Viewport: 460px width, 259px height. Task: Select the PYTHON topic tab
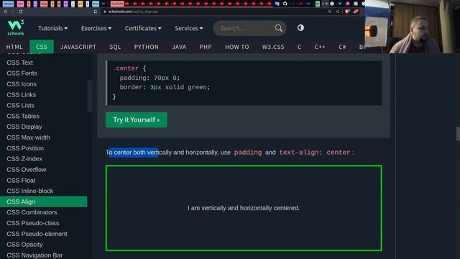point(146,47)
